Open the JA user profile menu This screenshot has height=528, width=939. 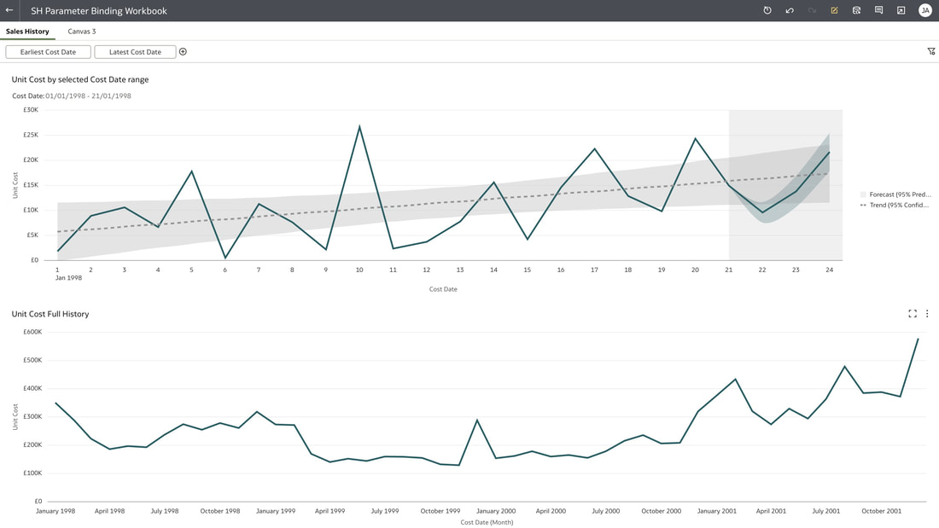[924, 10]
